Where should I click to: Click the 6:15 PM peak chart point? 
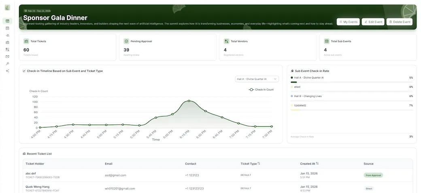189,101
